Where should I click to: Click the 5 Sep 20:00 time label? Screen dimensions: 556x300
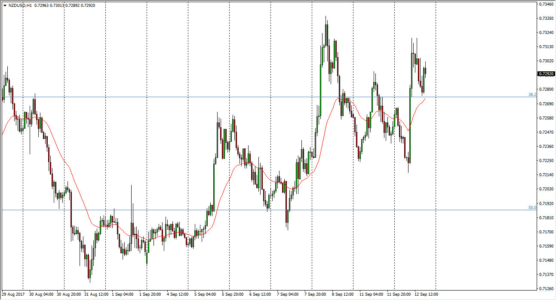(x=233, y=295)
